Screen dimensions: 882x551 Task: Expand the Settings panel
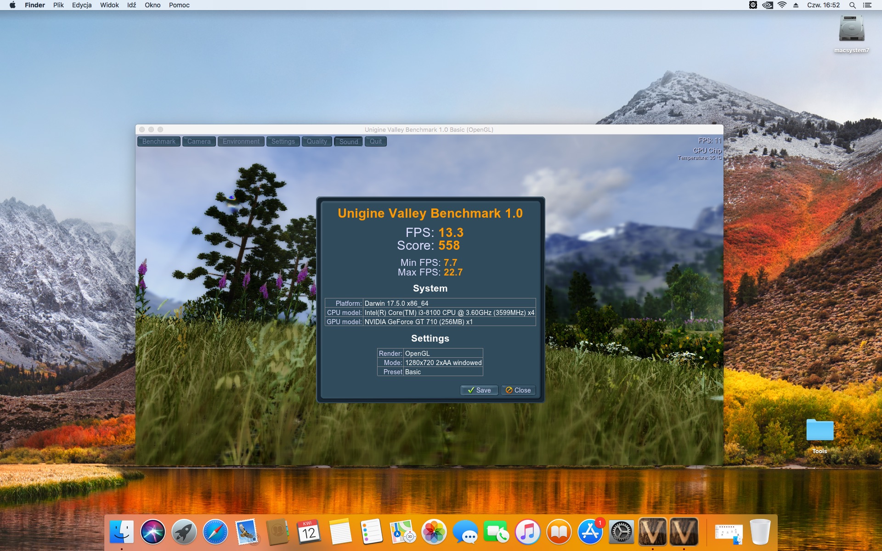click(x=283, y=141)
